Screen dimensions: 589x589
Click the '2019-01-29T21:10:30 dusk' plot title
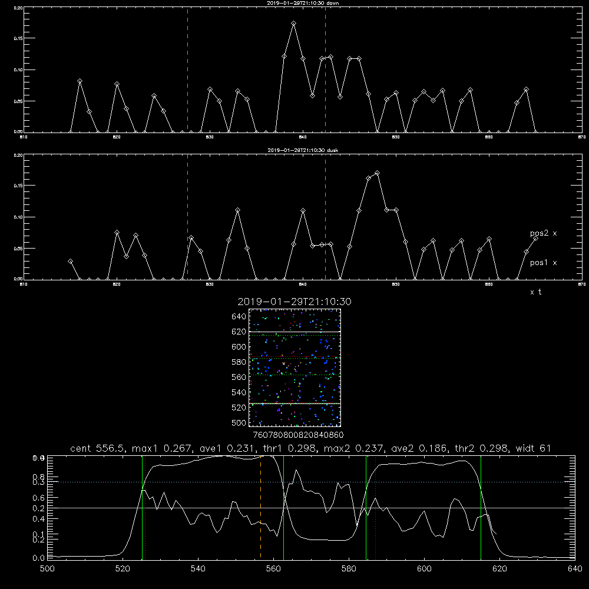pyautogui.click(x=303, y=150)
